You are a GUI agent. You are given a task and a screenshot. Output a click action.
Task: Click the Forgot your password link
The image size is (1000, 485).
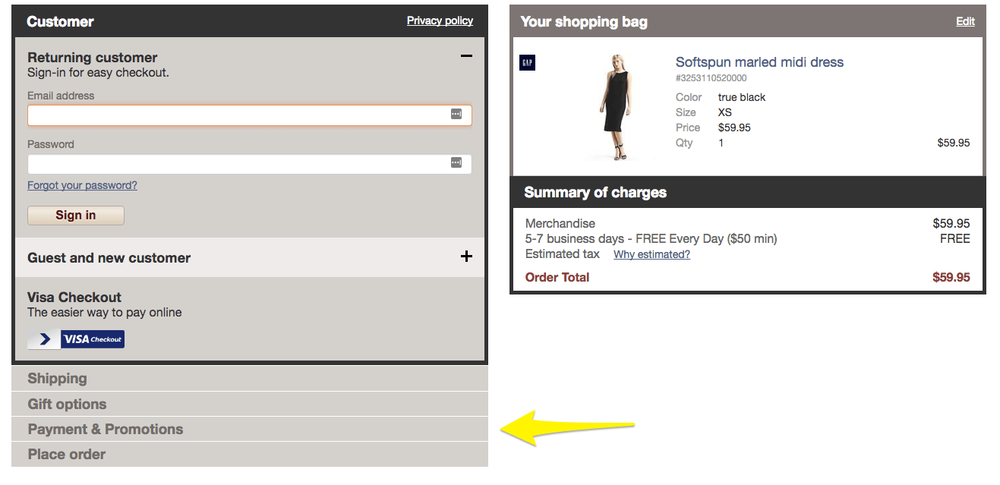click(x=82, y=185)
